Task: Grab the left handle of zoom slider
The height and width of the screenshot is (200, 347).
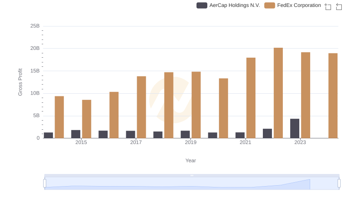Action: [45, 184]
